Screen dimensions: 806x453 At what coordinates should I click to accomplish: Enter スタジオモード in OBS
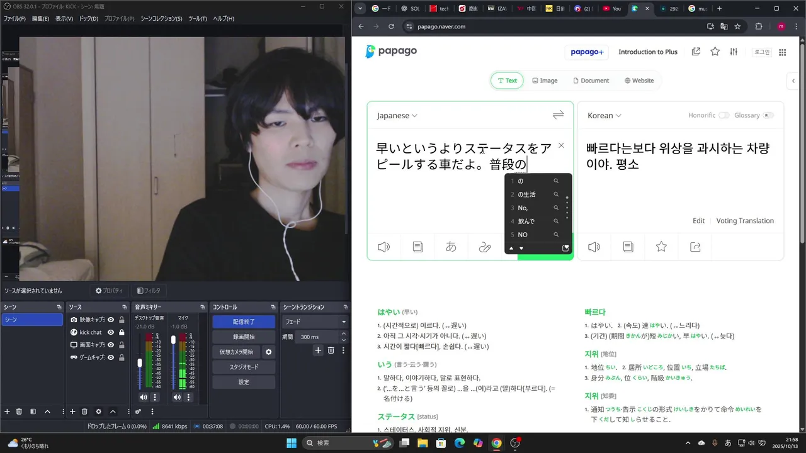click(x=244, y=367)
